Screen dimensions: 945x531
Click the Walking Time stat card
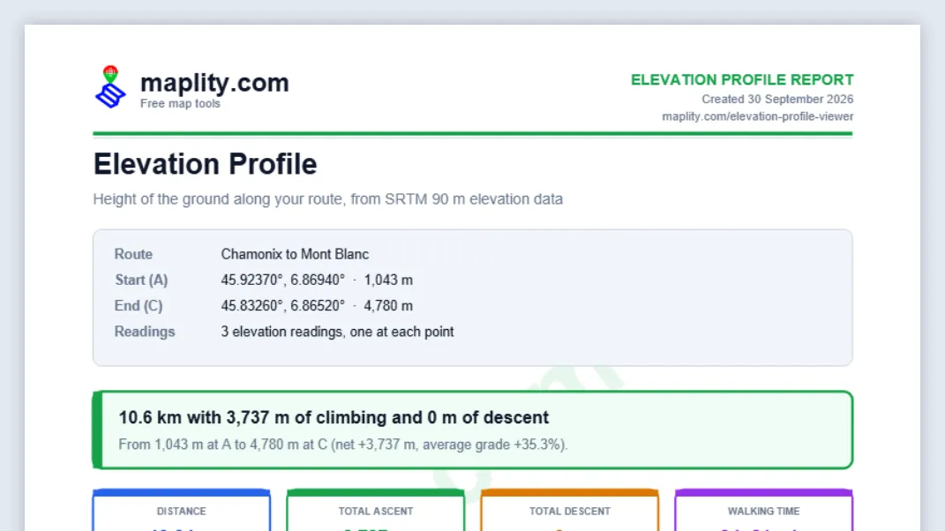[763, 510]
